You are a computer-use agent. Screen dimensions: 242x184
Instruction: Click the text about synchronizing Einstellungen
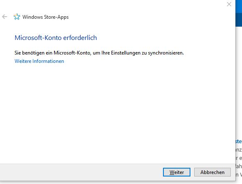(99, 53)
